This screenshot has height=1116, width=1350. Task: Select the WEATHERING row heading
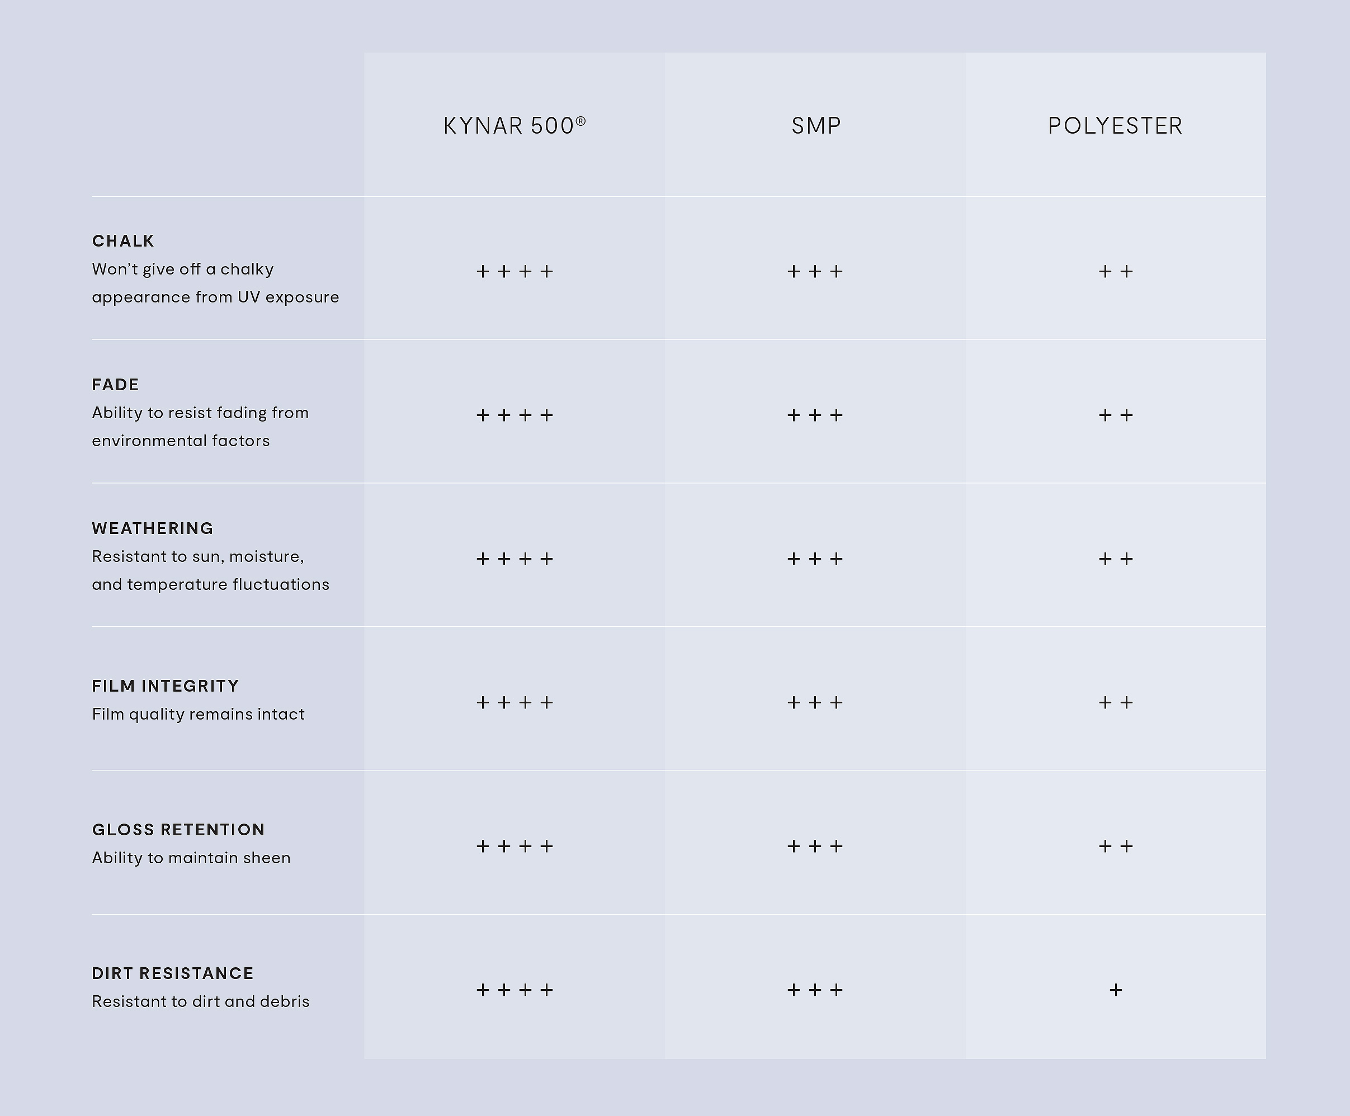(153, 528)
